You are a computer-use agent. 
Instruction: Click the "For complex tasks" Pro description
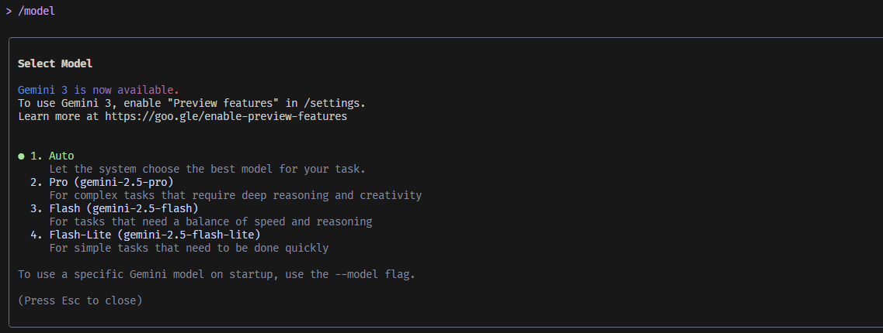235,195
